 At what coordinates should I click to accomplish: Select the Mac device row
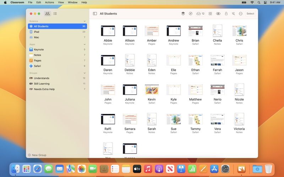(x=58, y=37)
